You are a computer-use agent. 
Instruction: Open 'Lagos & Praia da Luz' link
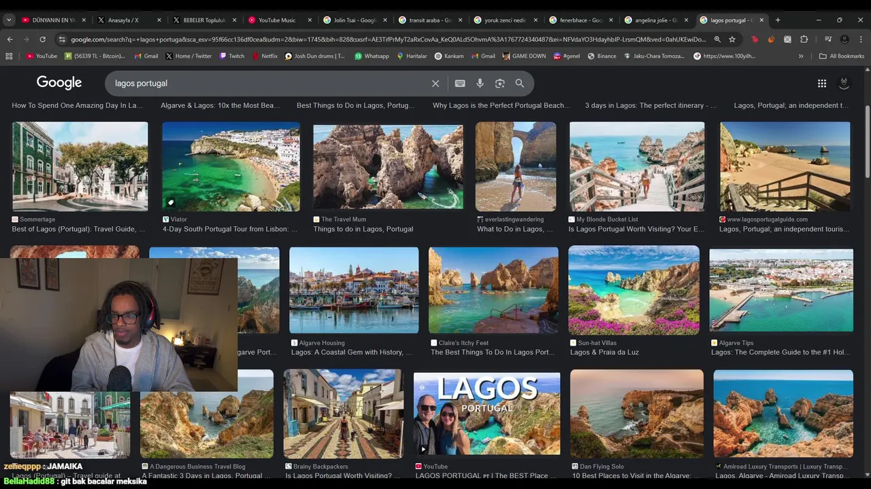pos(604,352)
